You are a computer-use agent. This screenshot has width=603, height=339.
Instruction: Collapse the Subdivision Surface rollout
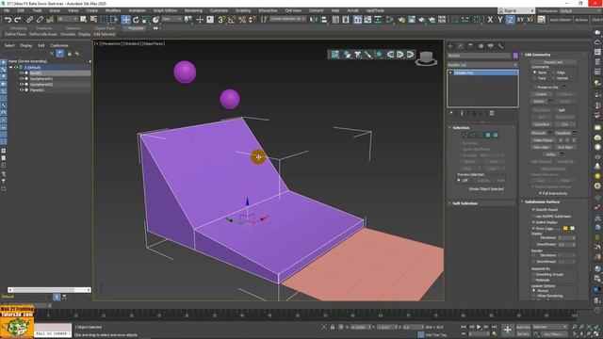tap(553, 202)
